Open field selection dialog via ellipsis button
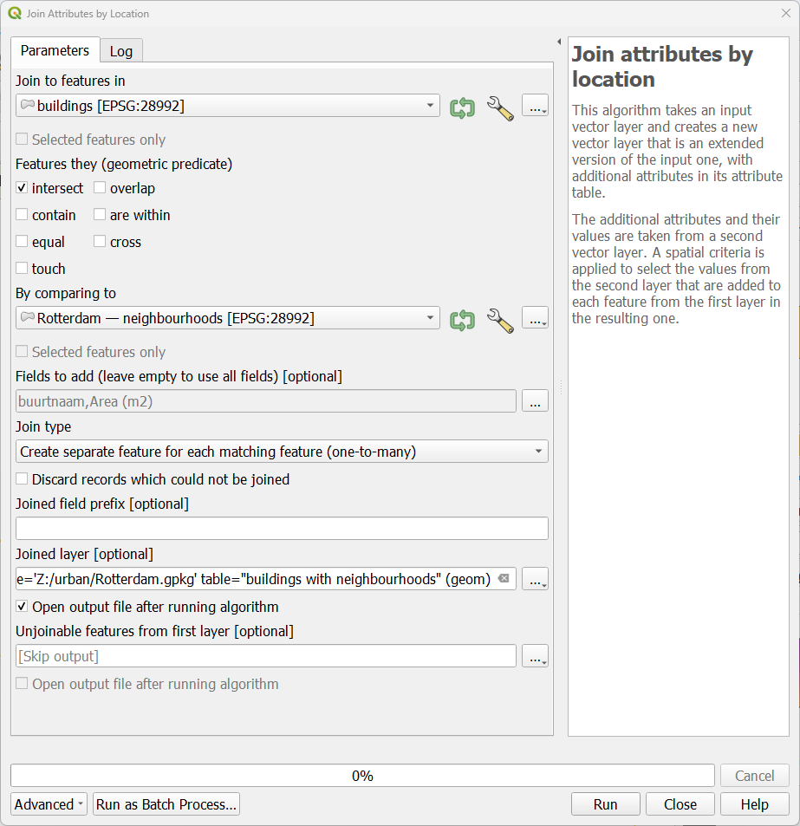The image size is (800, 826). [x=535, y=400]
